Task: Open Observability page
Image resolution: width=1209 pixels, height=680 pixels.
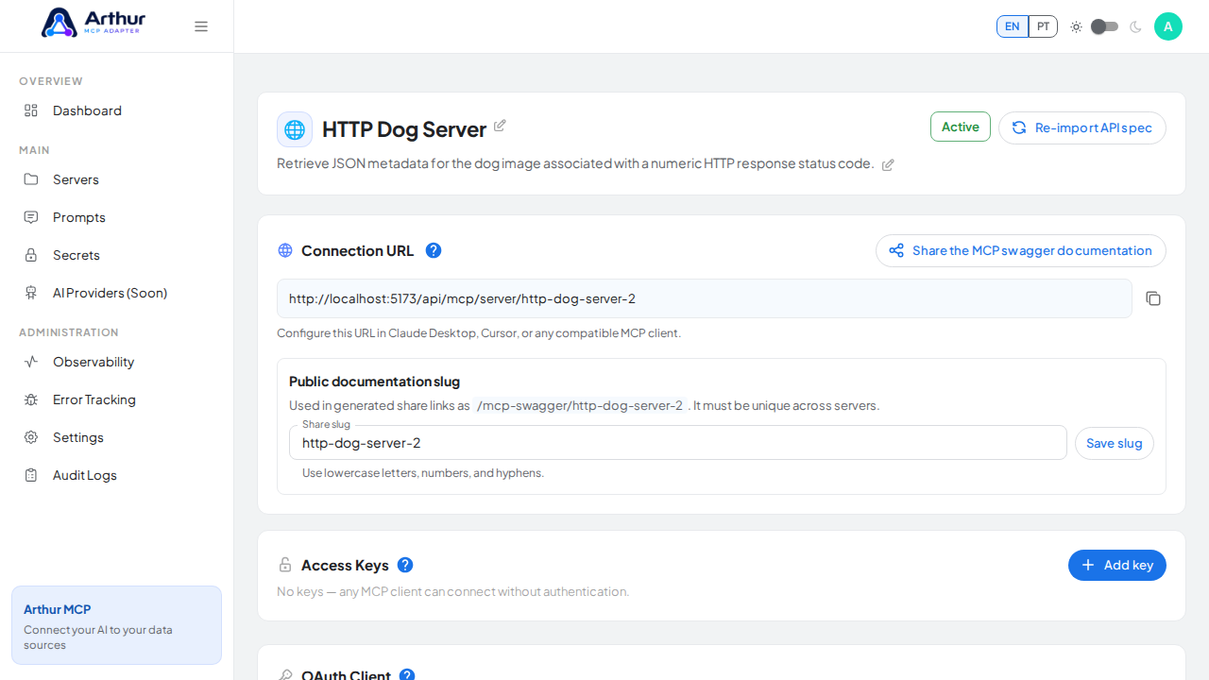Action: tap(117, 362)
